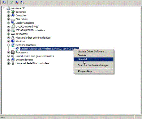The image size is (142, 119).
Task: Expand the Keyboards node
Action: pos(9,34)
